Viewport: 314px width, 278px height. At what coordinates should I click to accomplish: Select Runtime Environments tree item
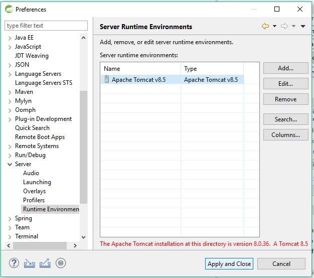50,209
